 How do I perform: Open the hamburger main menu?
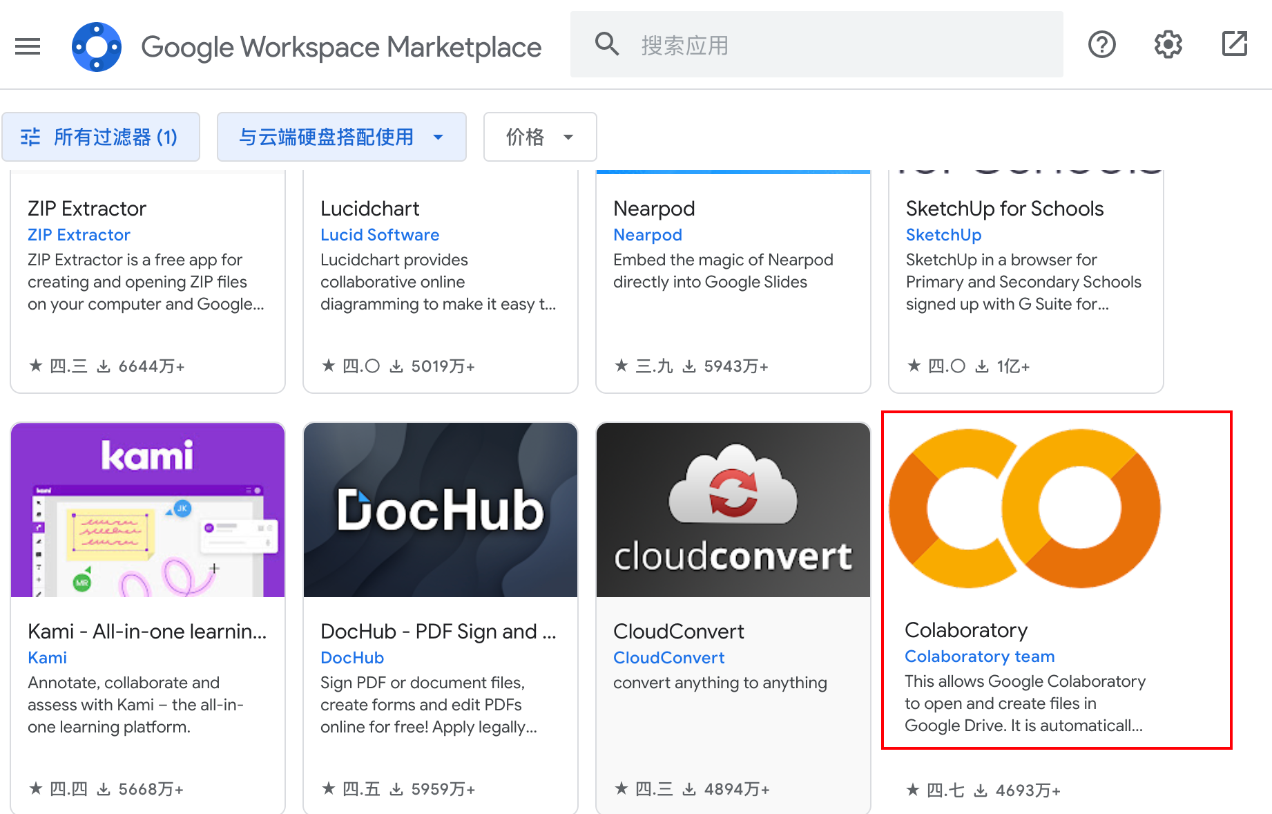pos(28,46)
